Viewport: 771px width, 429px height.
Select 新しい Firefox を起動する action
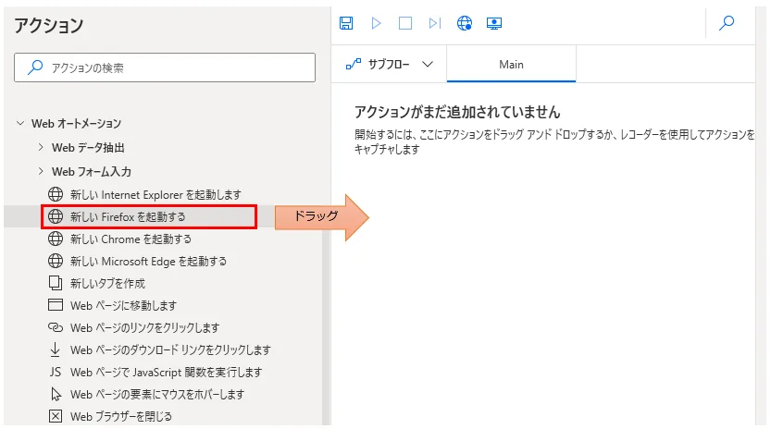[128, 216]
